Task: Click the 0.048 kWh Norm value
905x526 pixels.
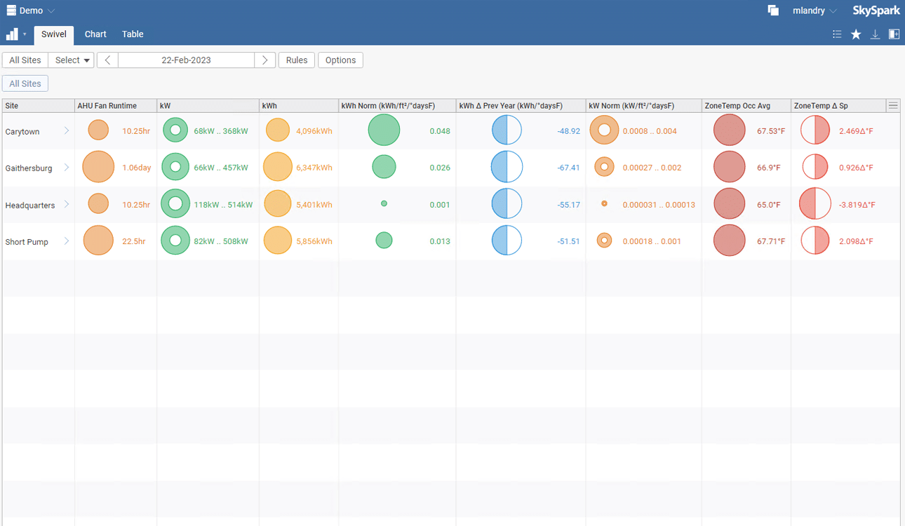Action: [x=440, y=130]
